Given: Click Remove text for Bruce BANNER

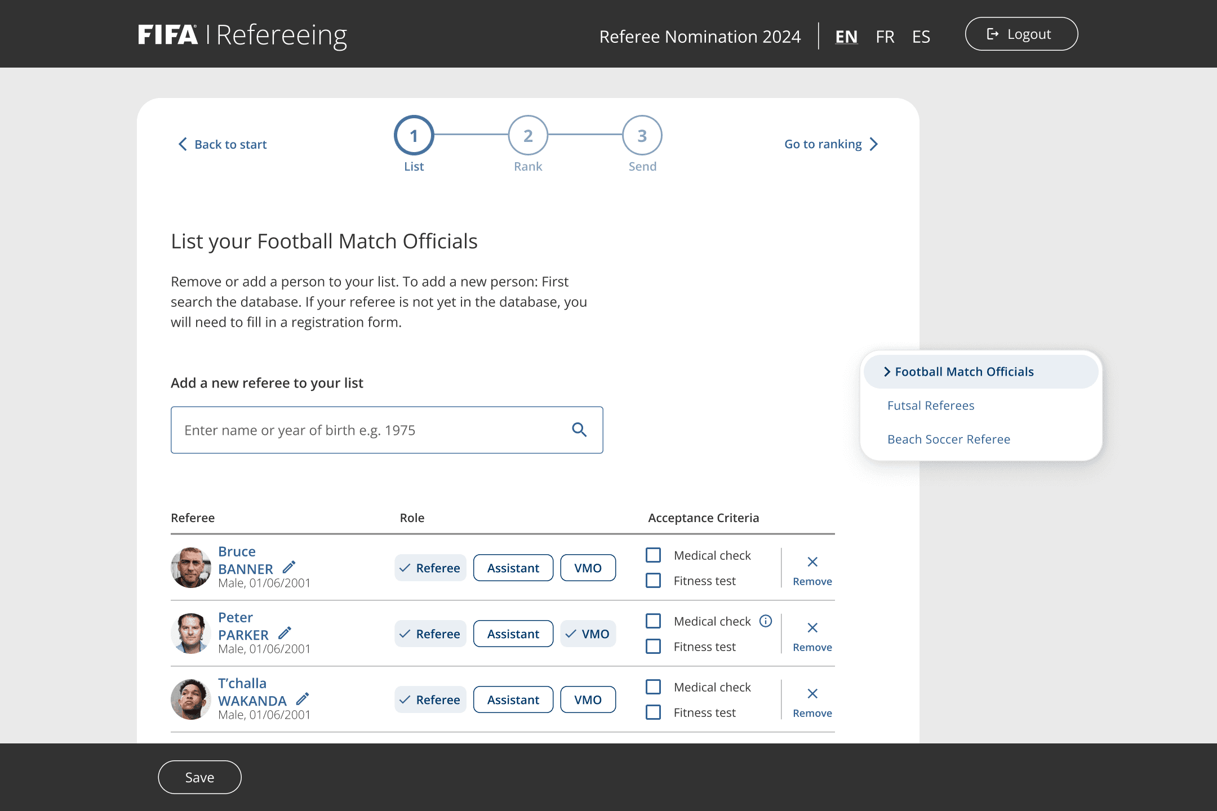Looking at the screenshot, I should click(812, 581).
